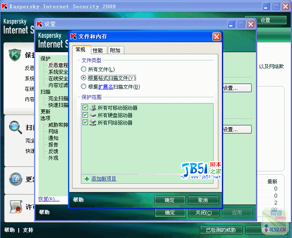Select 根据格式扫描文件(Y) radio option

[x=83, y=78]
